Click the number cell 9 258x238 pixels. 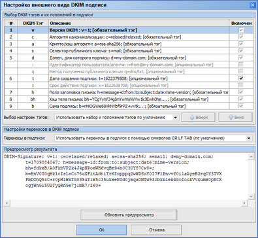[11, 106]
